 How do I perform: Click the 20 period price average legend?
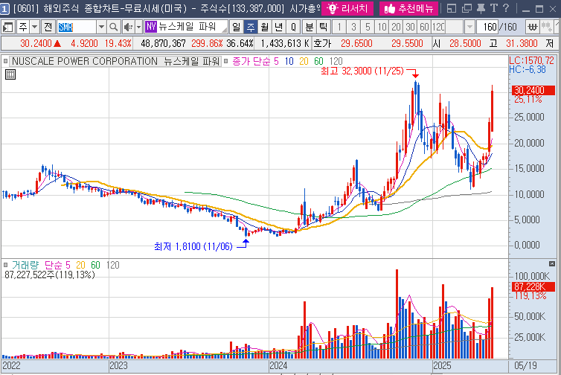(304, 61)
